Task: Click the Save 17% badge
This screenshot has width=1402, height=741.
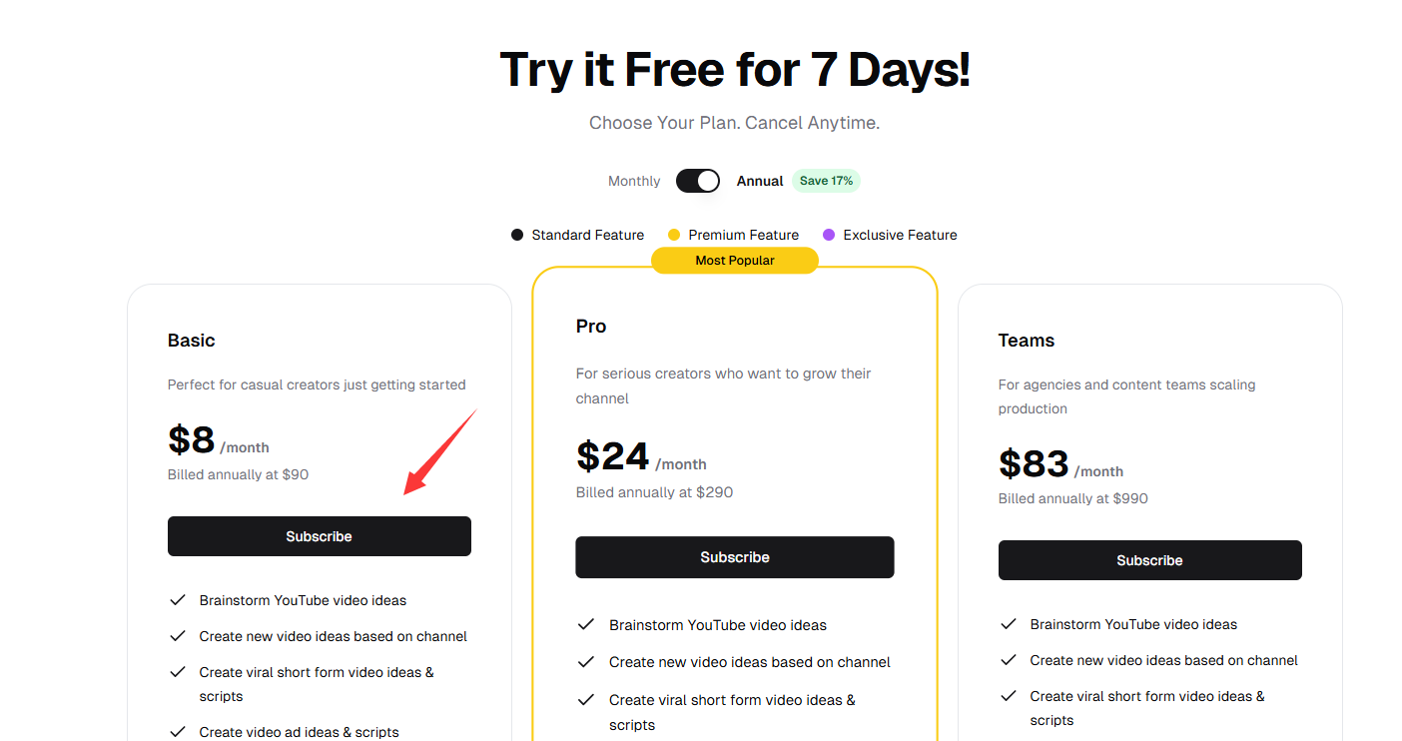Action: (x=826, y=181)
